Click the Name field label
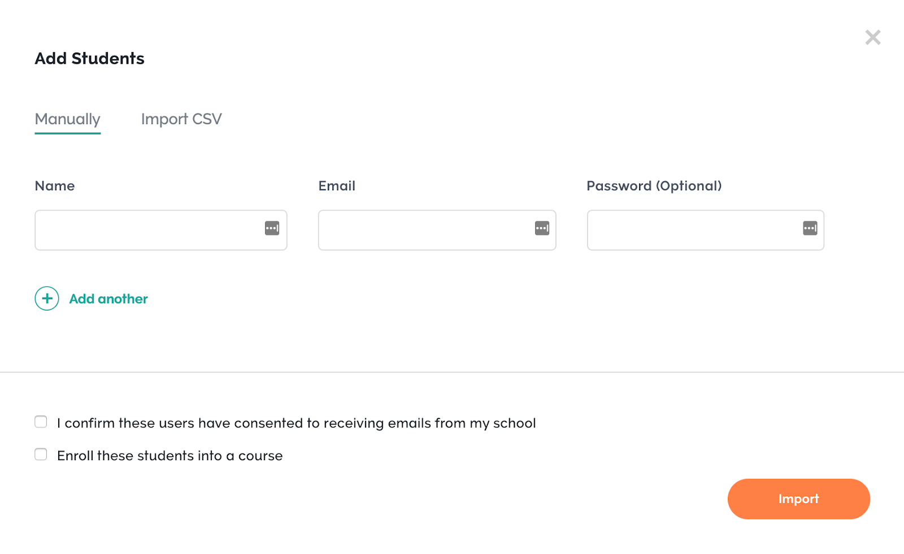Viewport: 904px width, 554px height. pos(55,186)
